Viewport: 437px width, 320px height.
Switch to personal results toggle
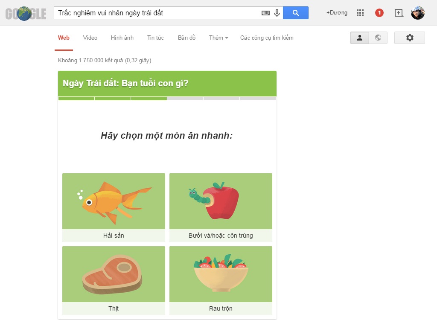click(359, 38)
